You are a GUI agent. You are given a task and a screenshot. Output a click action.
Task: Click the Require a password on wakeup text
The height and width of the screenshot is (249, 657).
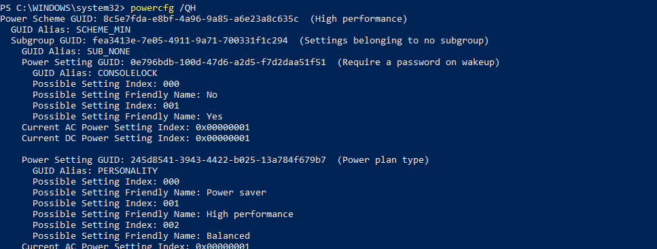pos(418,62)
